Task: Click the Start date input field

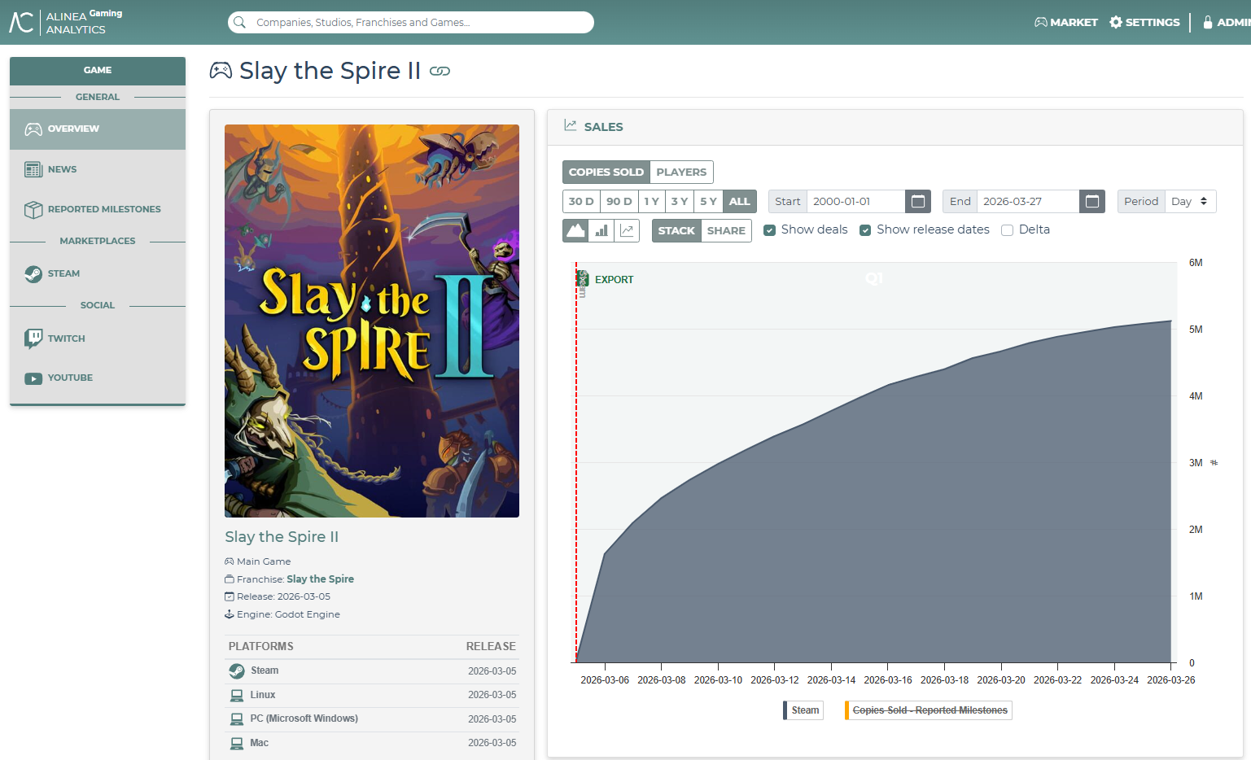Action: [x=855, y=201]
